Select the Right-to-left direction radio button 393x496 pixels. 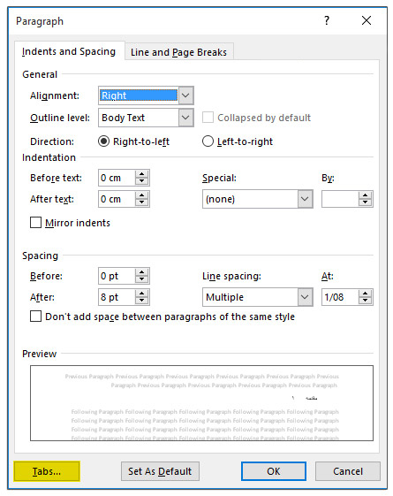click(x=103, y=141)
